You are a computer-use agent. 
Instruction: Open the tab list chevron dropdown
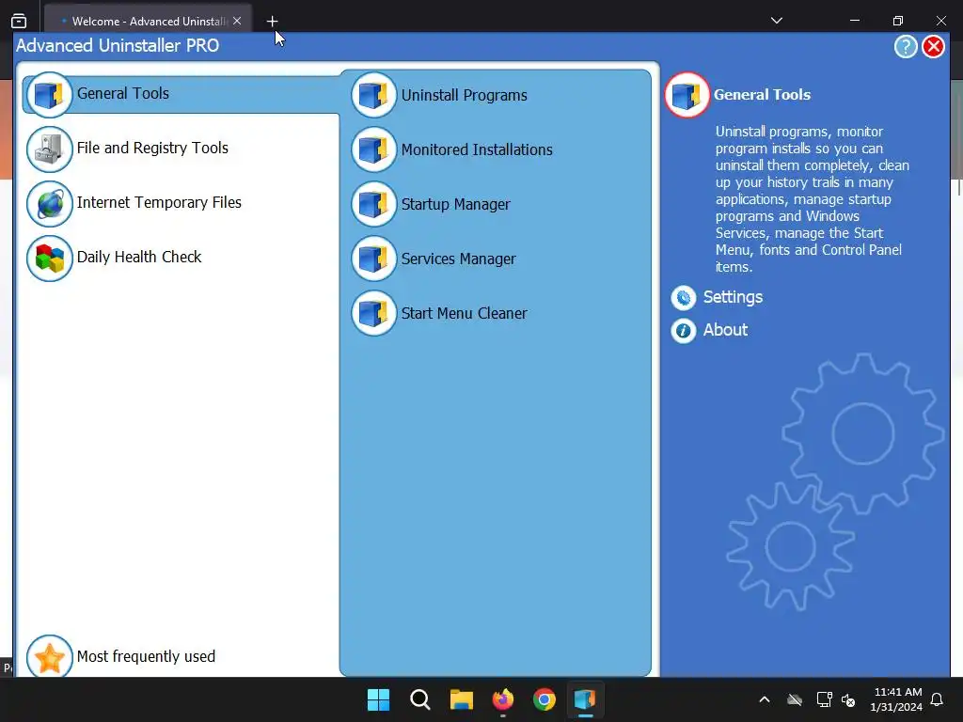pyautogui.click(x=776, y=21)
